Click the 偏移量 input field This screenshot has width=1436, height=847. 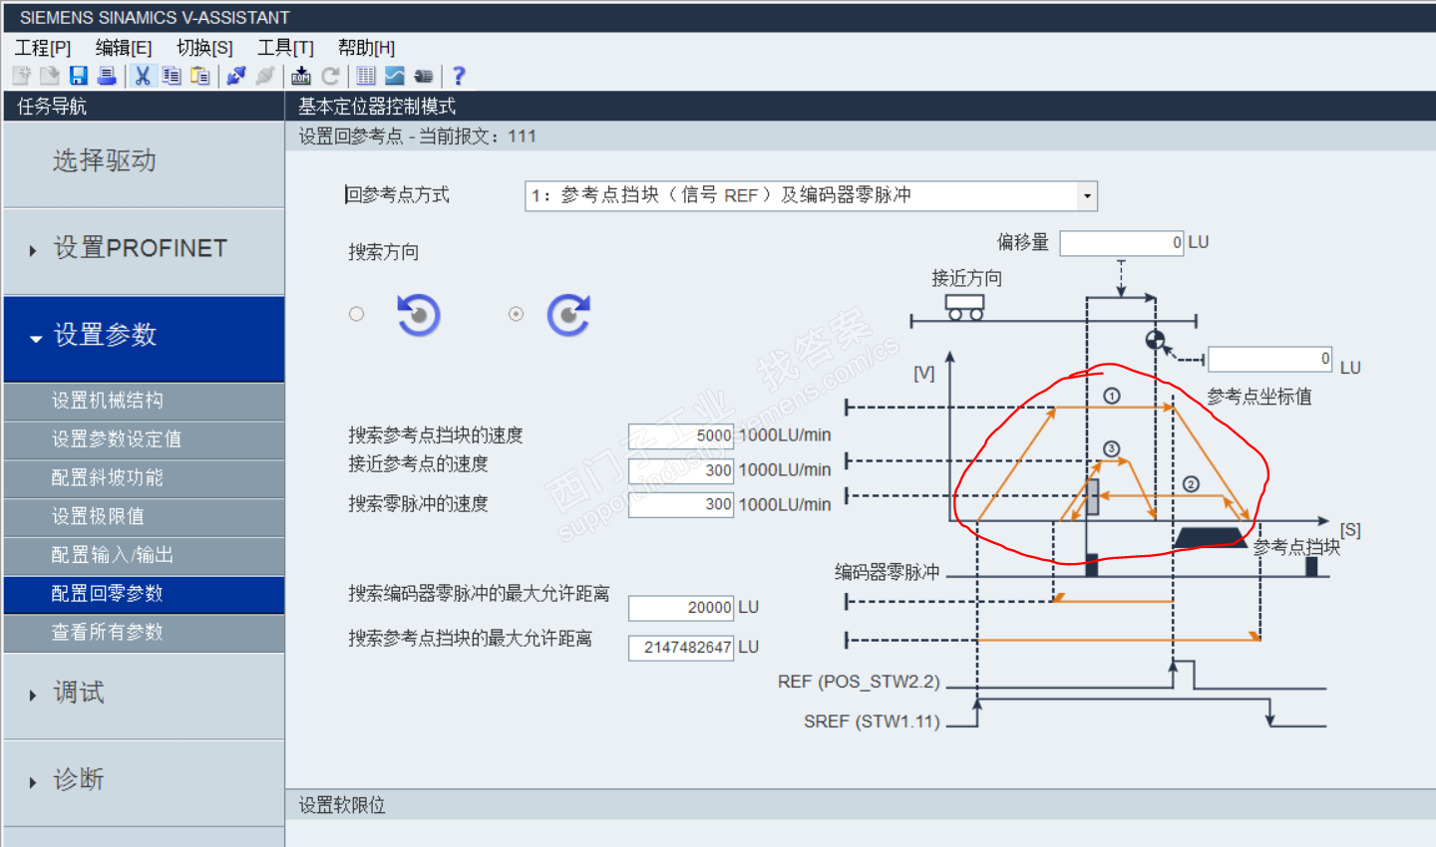[1122, 243]
